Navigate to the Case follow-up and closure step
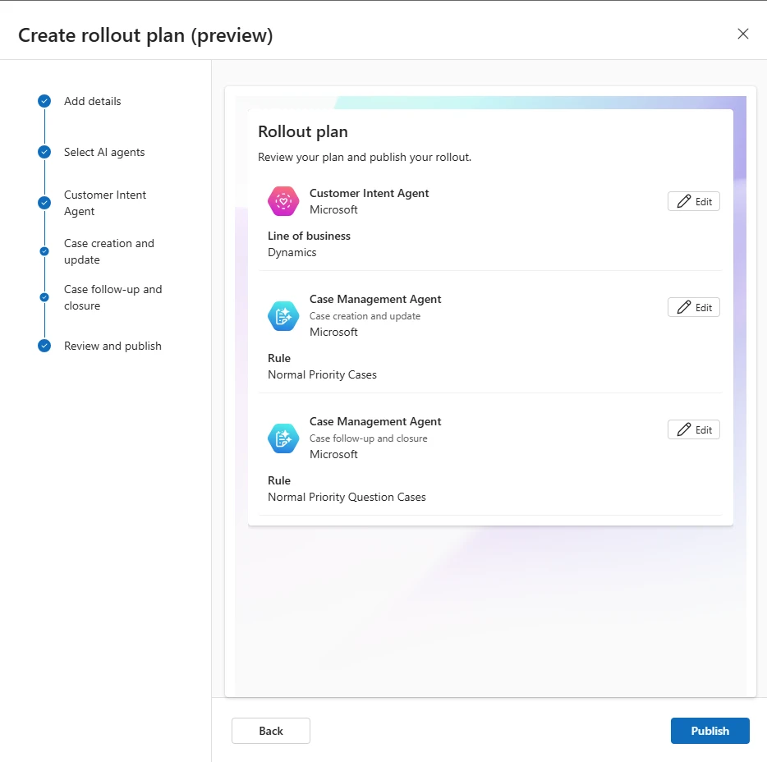This screenshot has width=767, height=762. pos(113,297)
